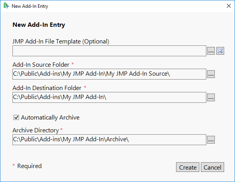Click the Archive Directory label
The image size is (235, 182).
35,130
